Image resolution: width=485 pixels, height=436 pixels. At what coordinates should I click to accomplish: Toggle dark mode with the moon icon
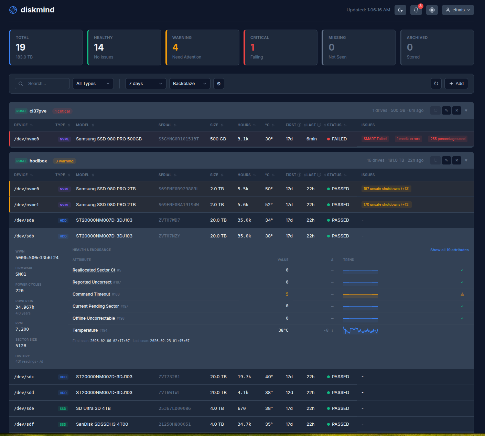click(x=400, y=10)
